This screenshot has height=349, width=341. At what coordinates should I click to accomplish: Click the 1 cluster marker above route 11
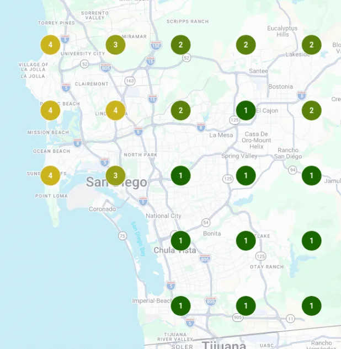pos(311,306)
